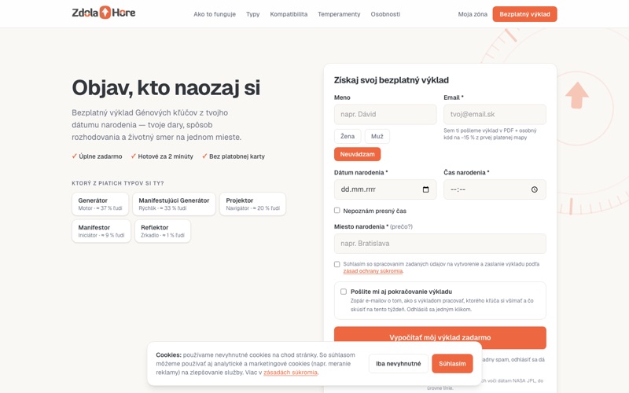Click Bezplatný výklad header button
The width and height of the screenshot is (629, 393).
pos(524,14)
